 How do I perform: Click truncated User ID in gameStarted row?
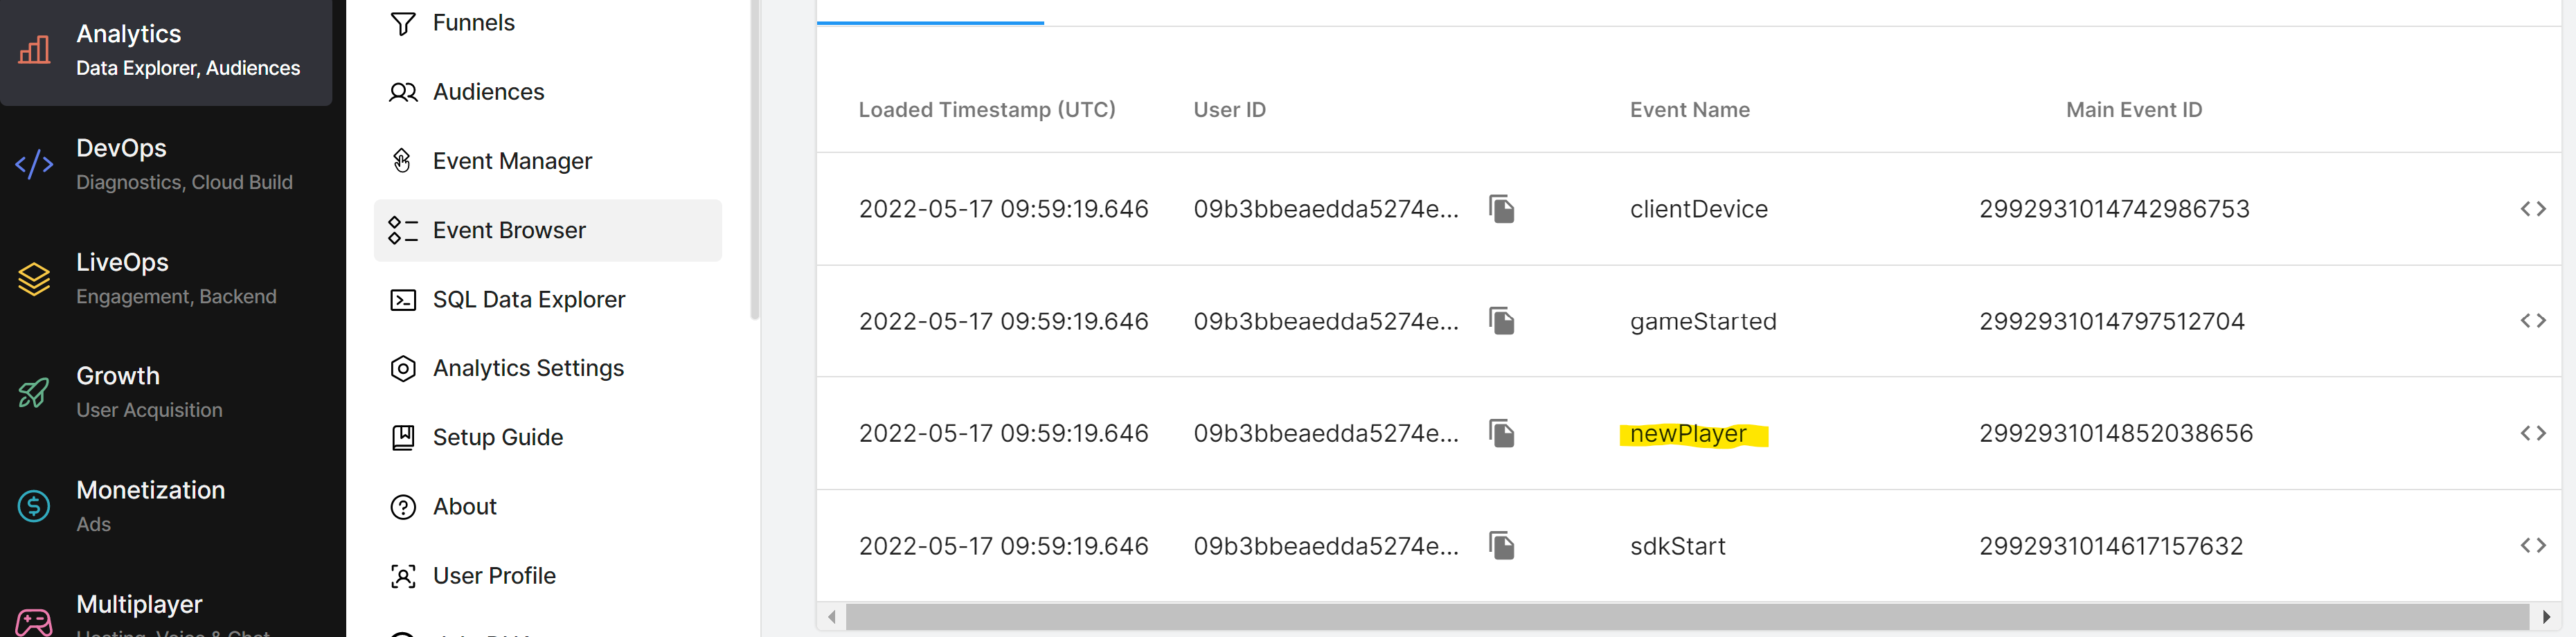coord(1325,321)
